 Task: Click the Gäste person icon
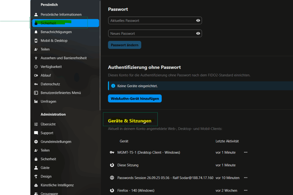pyautogui.click(x=35, y=168)
